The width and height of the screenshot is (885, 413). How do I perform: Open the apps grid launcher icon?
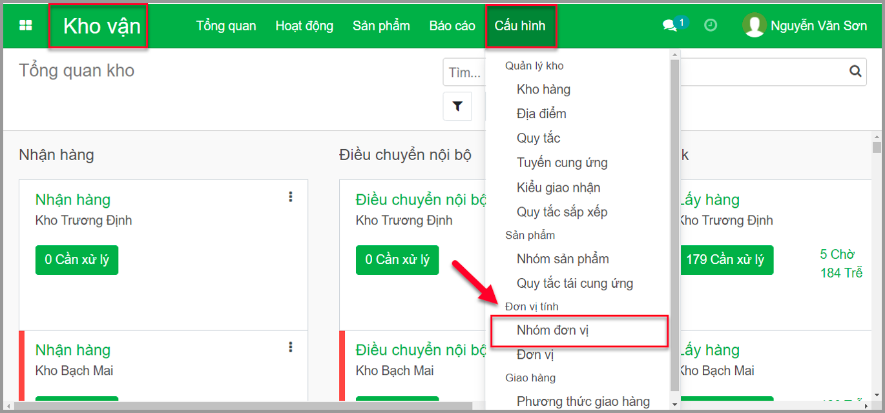[x=26, y=26]
